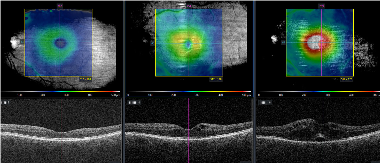381x164 pixels.
Task: Click the middle map's 512 x 128 label
Action: tap(216, 79)
